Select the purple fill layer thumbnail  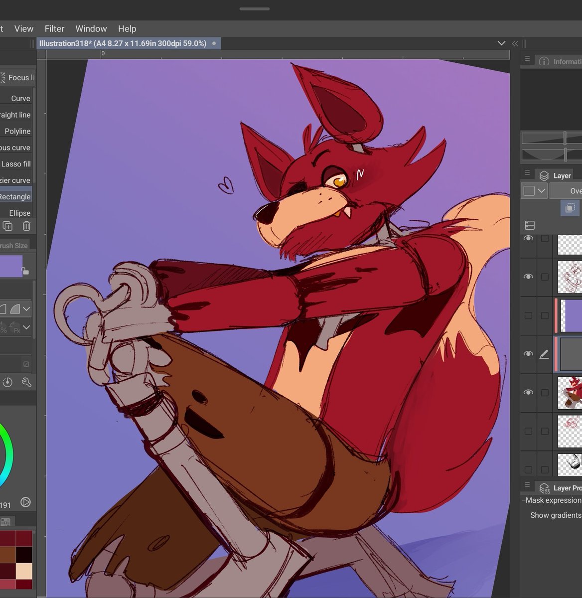pyautogui.click(x=571, y=315)
